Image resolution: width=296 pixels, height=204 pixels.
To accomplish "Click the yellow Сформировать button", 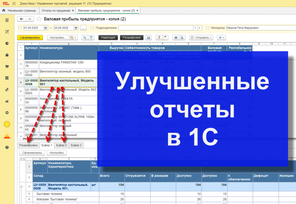I will 30,37.
